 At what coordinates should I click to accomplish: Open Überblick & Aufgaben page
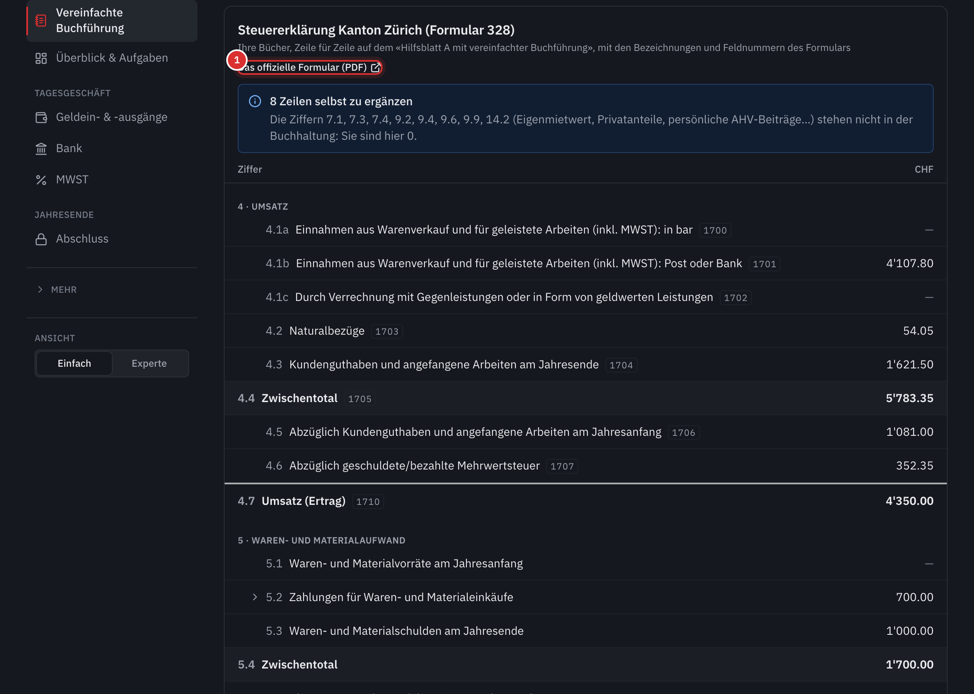(x=111, y=58)
